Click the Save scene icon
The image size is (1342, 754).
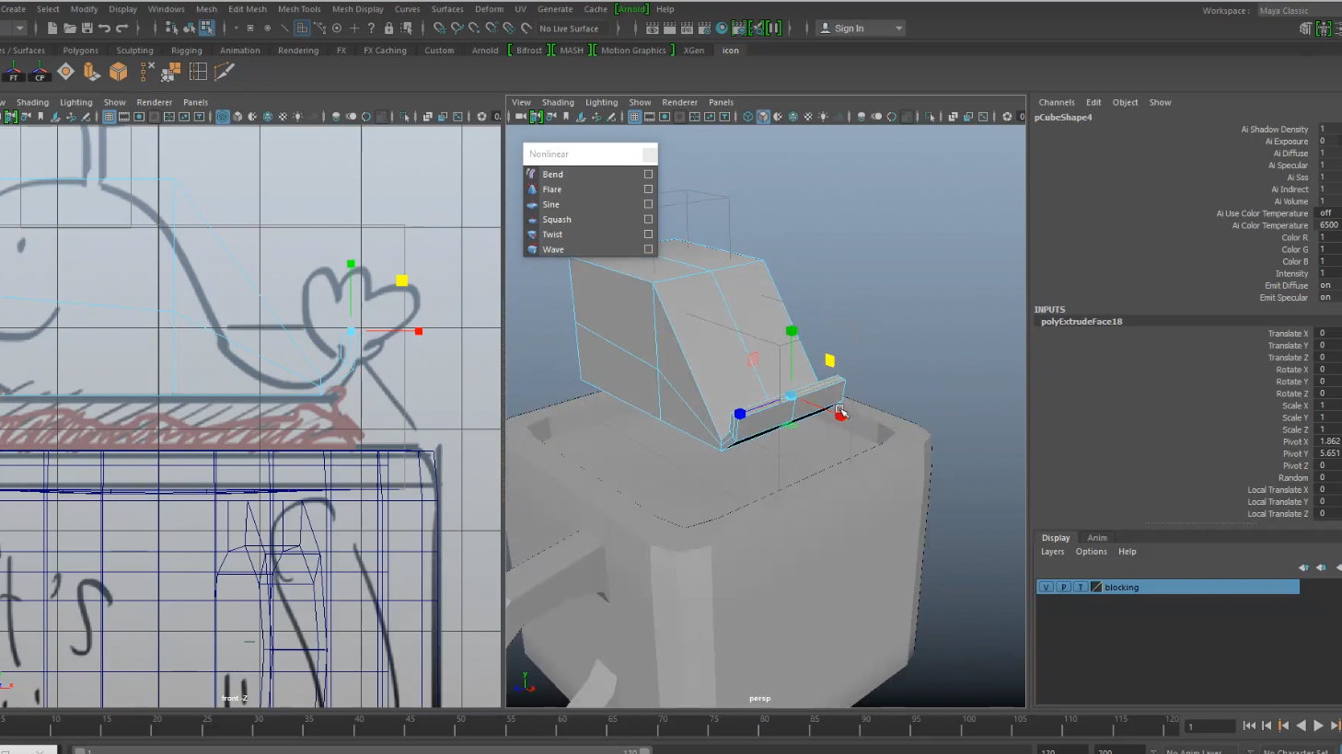87,29
